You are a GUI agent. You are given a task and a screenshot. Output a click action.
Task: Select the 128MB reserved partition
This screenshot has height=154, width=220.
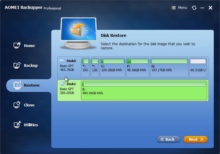tap(95, 68)
